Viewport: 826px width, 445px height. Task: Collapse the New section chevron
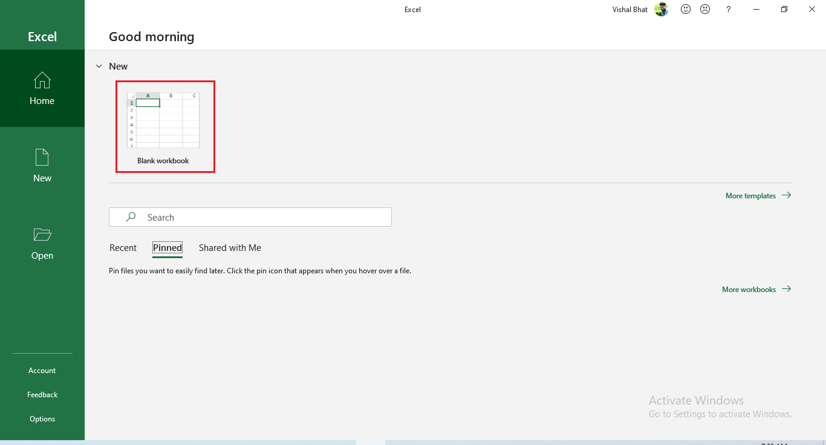coord(99,66)
